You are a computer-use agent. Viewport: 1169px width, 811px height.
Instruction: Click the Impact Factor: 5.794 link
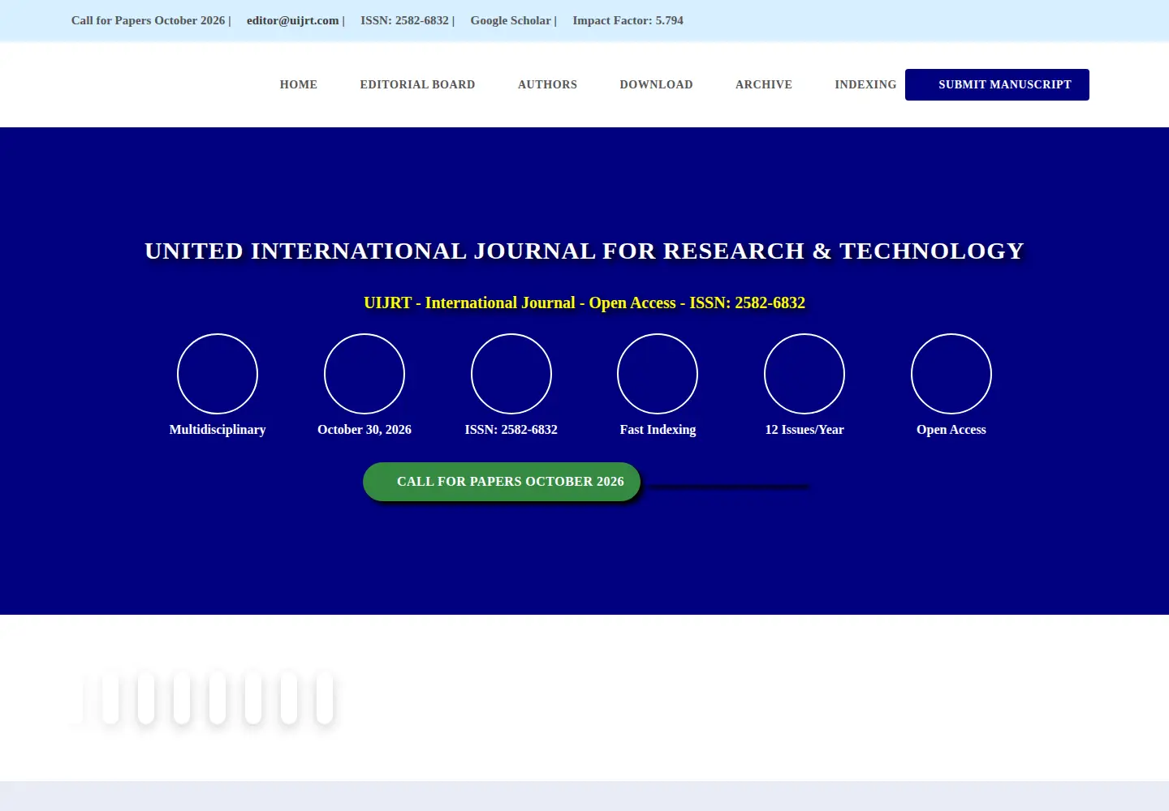coord(628,20)
